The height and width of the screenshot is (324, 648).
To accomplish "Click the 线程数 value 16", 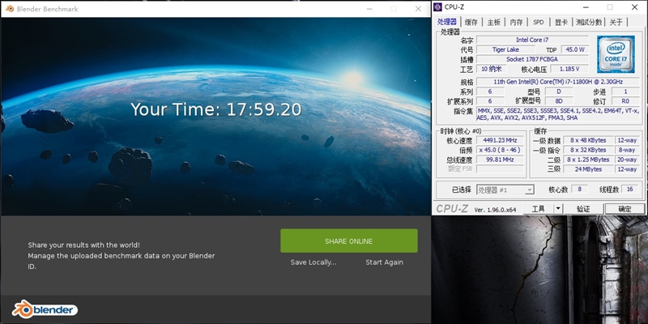I will click(630, 190).
